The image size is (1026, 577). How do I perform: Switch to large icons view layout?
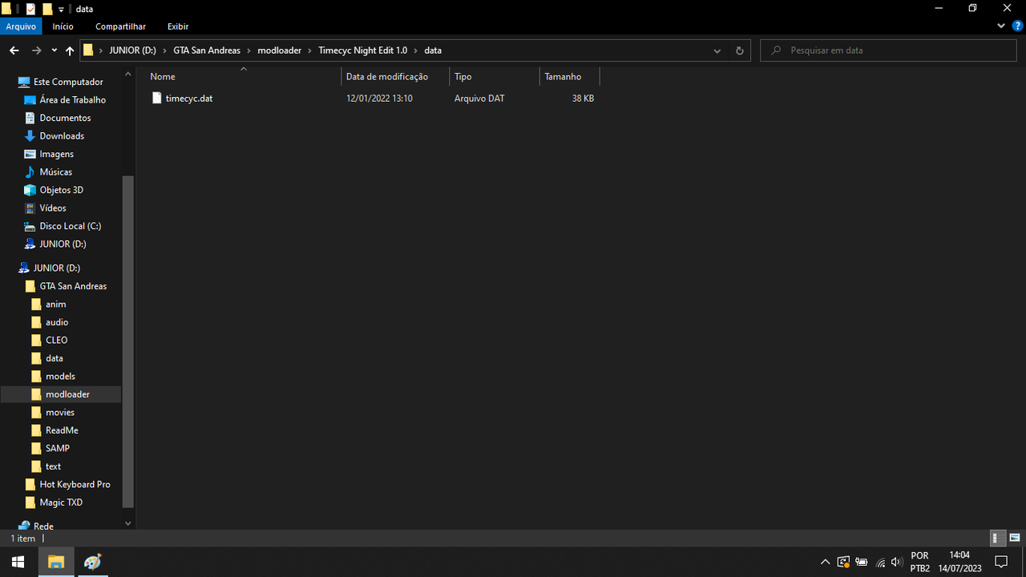click(1015, 538)
